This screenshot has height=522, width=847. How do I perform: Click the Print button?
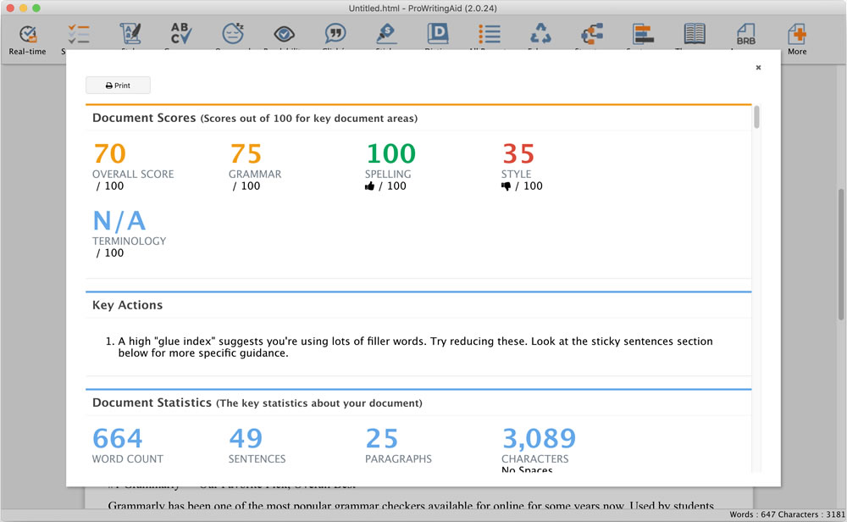coord(118,86)
